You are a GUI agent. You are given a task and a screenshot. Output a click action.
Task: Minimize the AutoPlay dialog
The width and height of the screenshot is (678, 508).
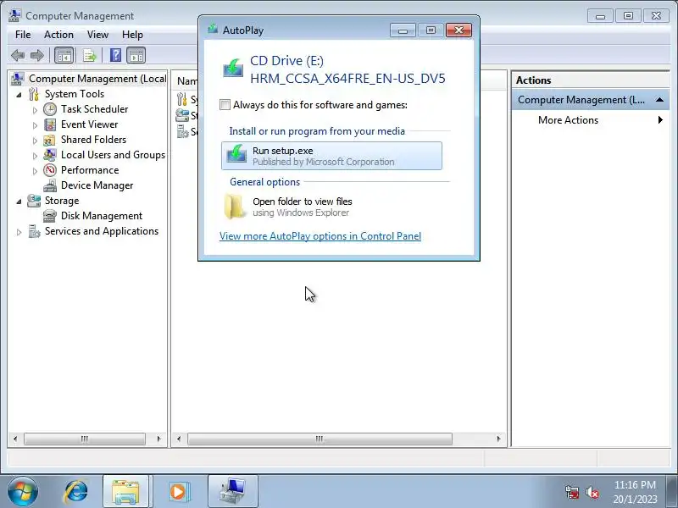coord(403,30)
